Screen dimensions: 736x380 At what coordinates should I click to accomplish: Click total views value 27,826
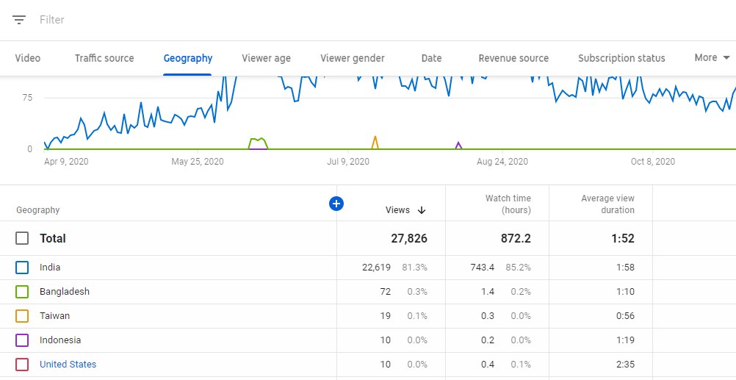pos(409,239)
